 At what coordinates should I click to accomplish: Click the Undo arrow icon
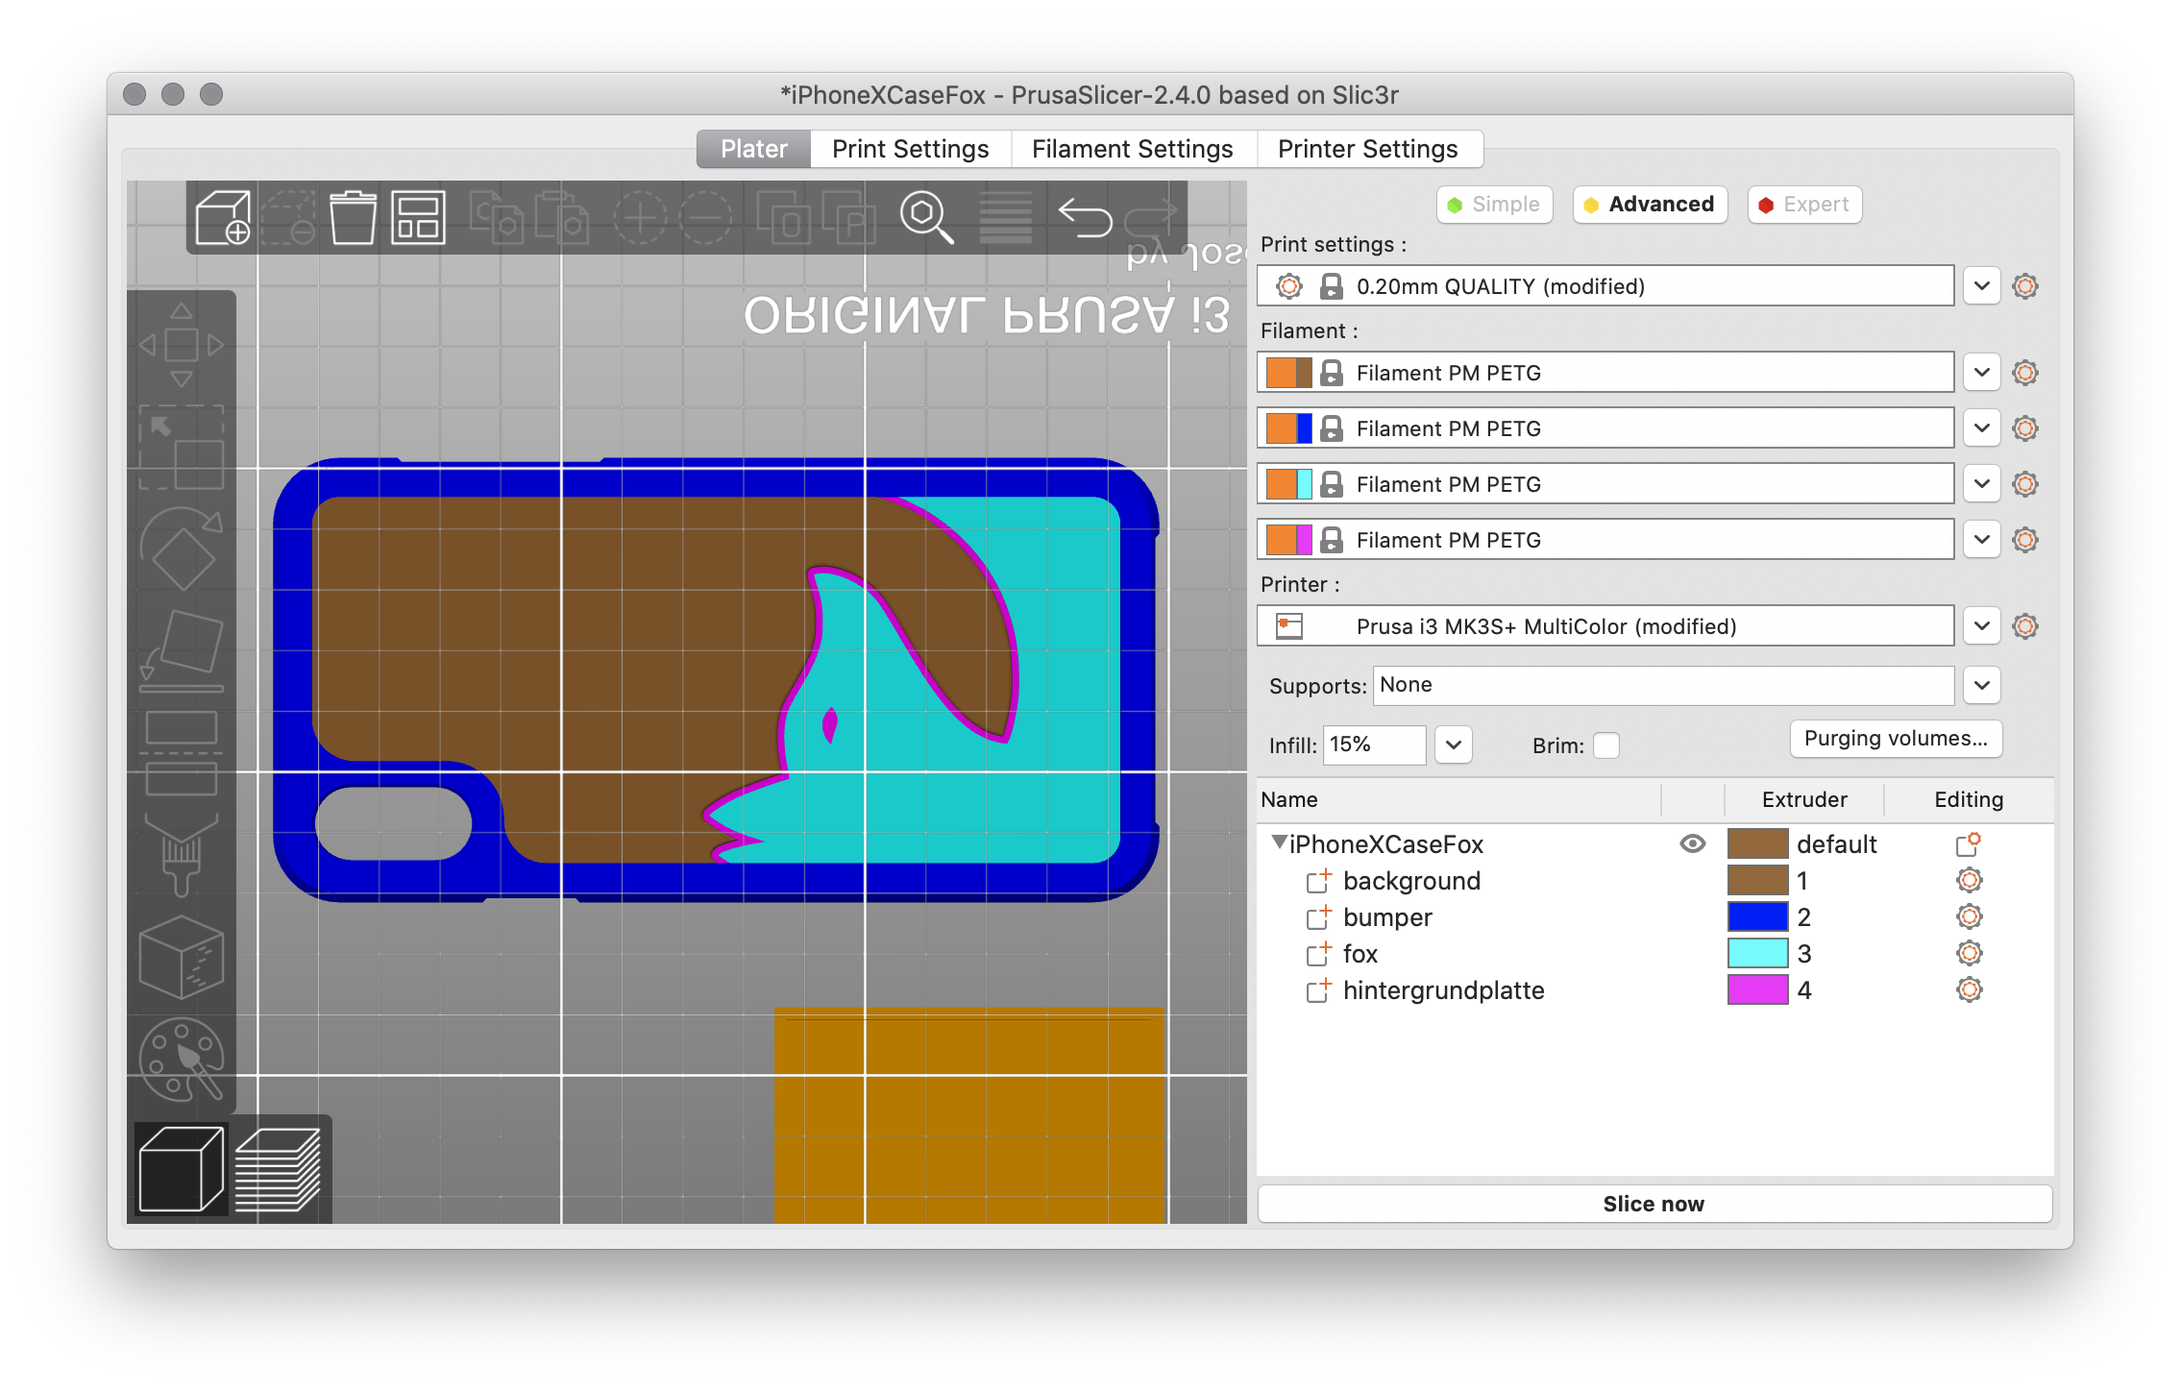1085,217
